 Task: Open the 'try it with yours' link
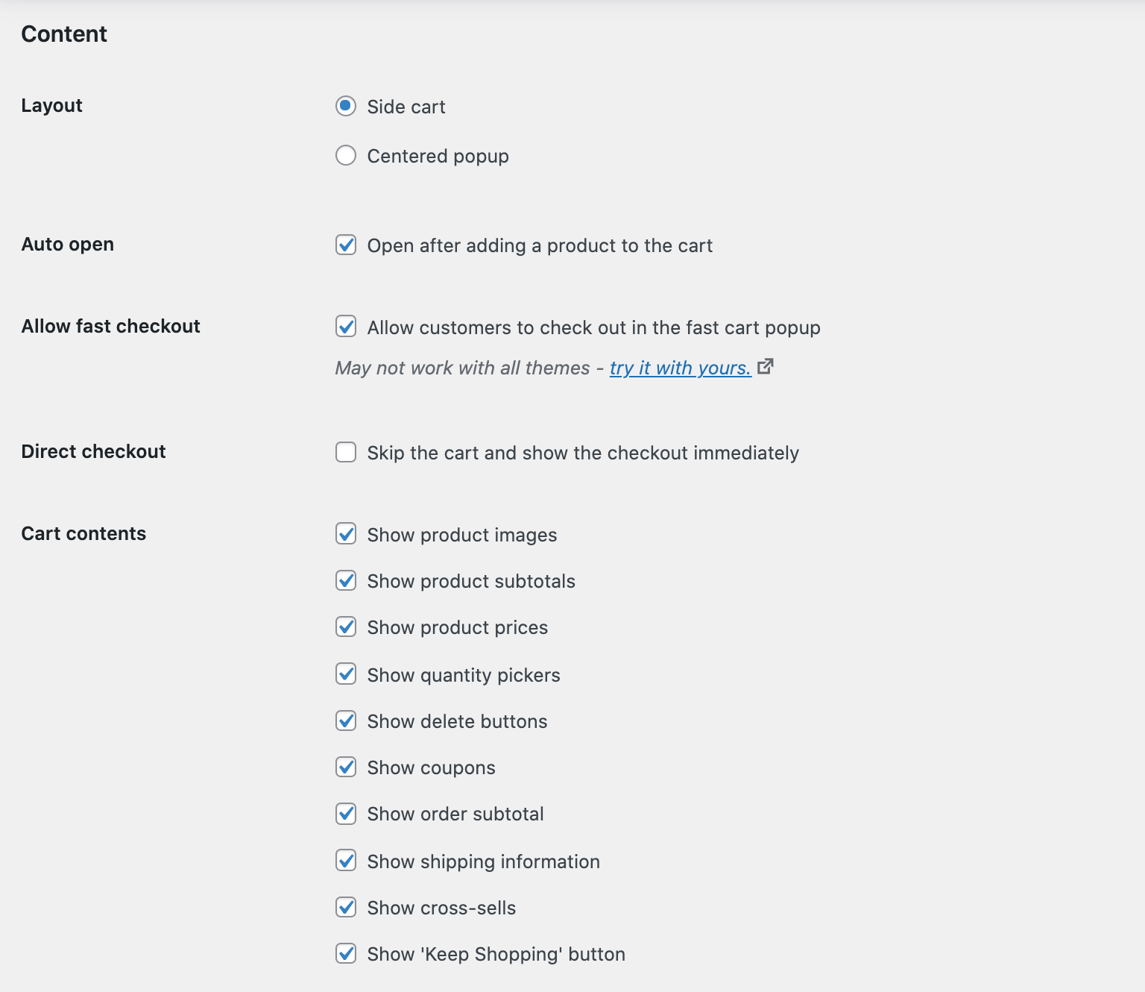pyautogui.click(x=679, y=368)
